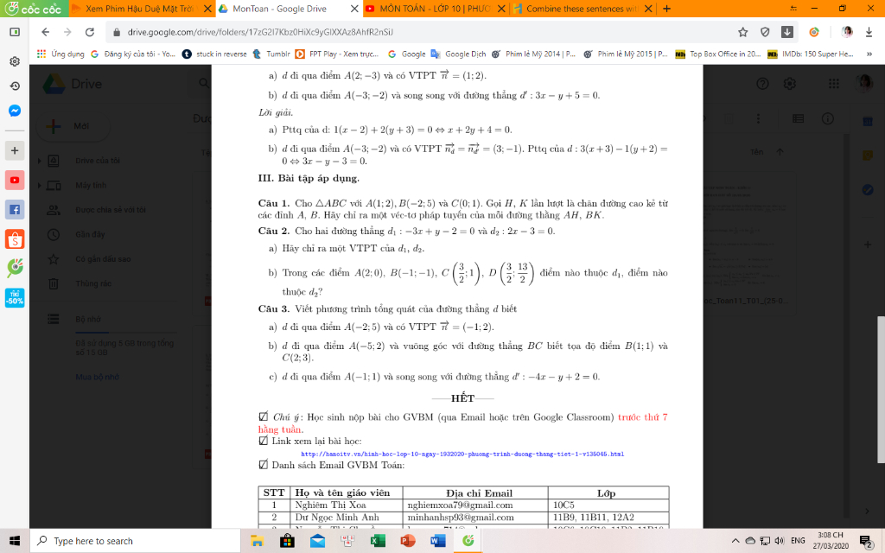The height and width of the screenshot is (553, 885).
Task: Open the Mail app on the taskbar
Action: click(317, 541)
